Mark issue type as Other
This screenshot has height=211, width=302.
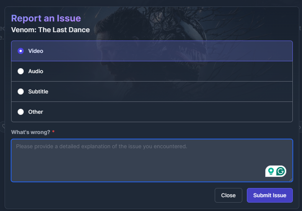[x=21, y=112]
